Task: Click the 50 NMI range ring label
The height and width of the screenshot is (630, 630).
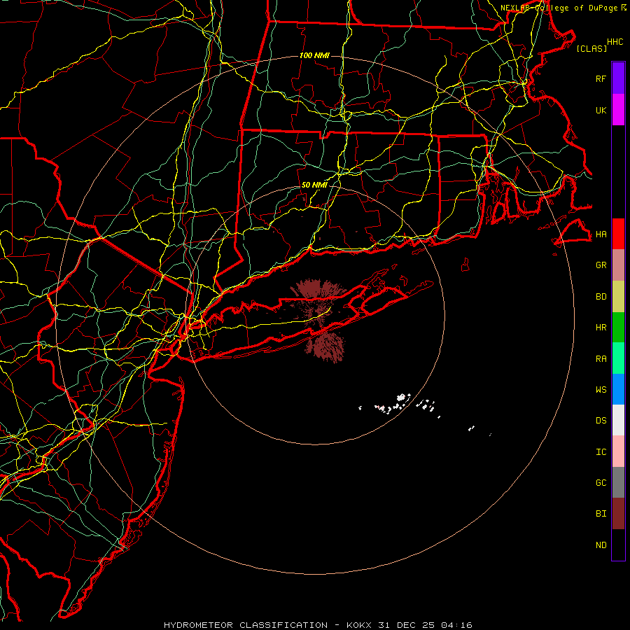Action: [314, 185]
